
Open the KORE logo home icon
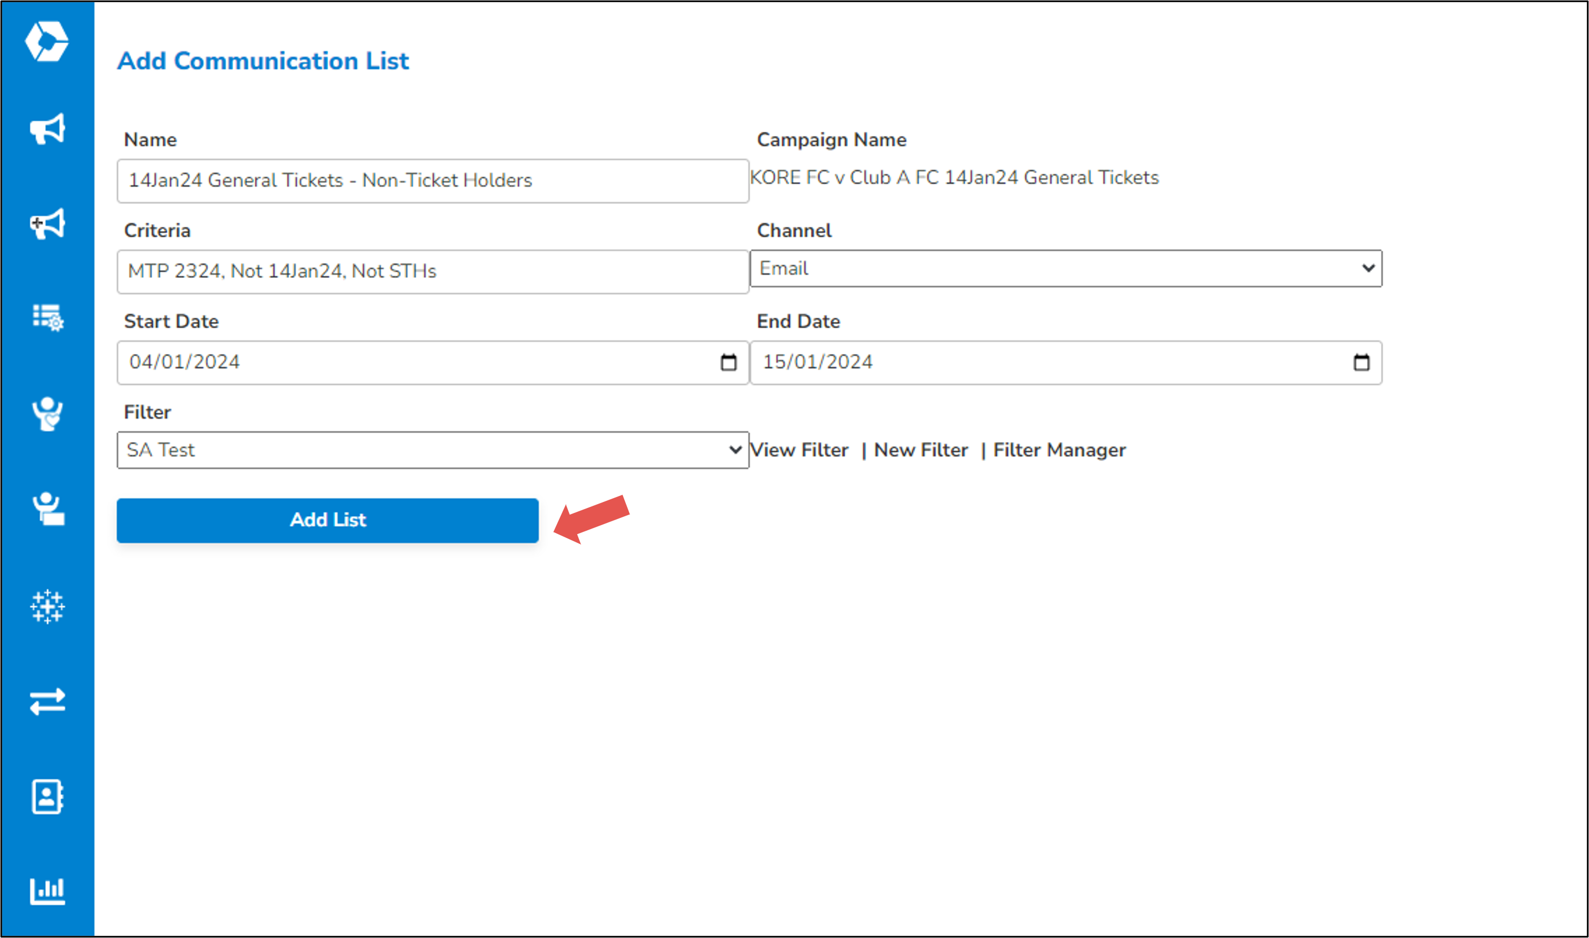tap(47, 41)
